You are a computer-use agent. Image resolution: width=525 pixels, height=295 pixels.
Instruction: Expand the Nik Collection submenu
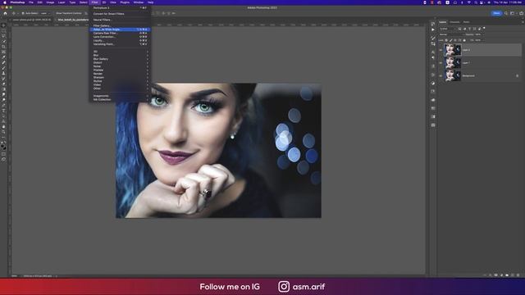(x=121, y=100)
